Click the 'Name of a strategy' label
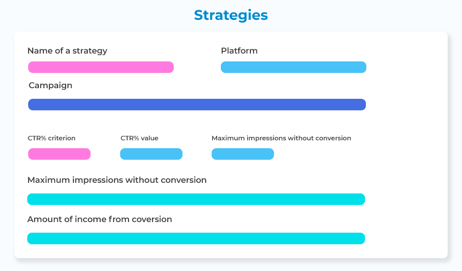The height and width of the screenshot is (271, 462). click(x=67, y=51)
